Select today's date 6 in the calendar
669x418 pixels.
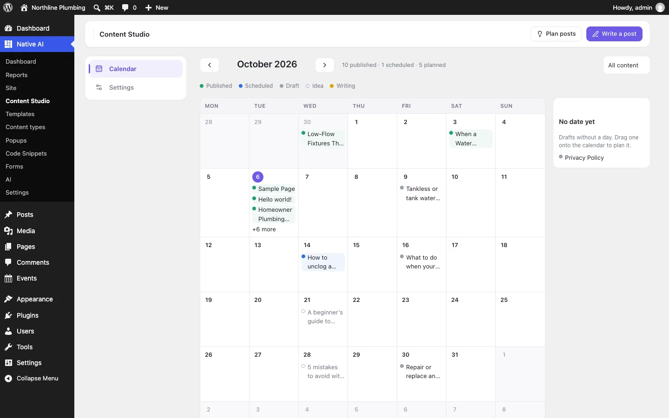[x=258, y=177]
